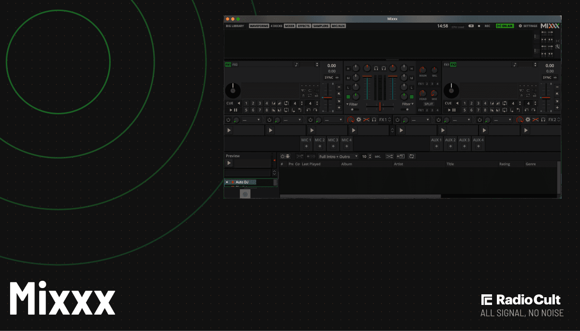580x331 pixels.
Task: Click the AUX 4 add button
Action: click(x=478, y=146)
